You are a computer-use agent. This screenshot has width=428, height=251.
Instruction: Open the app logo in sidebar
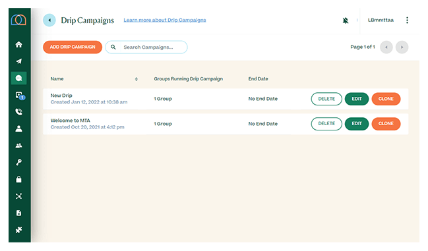click(x=18, y=20)
